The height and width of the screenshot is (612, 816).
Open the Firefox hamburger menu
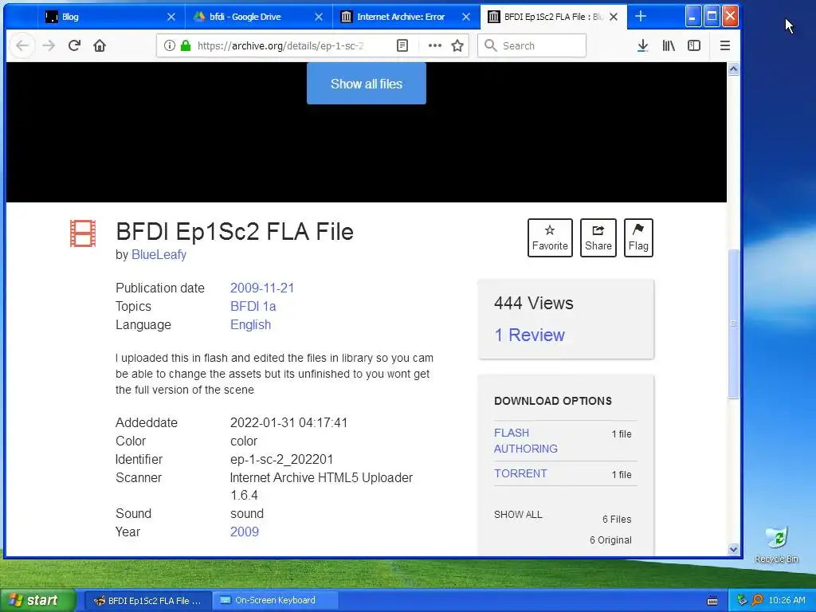click(x=724, y=45)
